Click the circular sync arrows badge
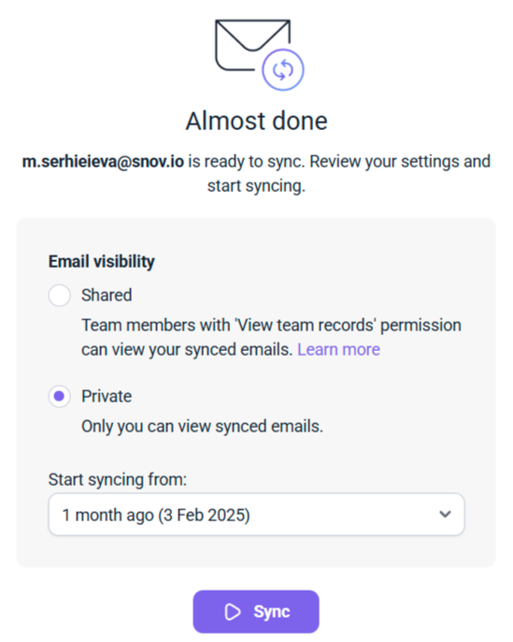Viewport: 513px width, 642px height. point(283,69)
